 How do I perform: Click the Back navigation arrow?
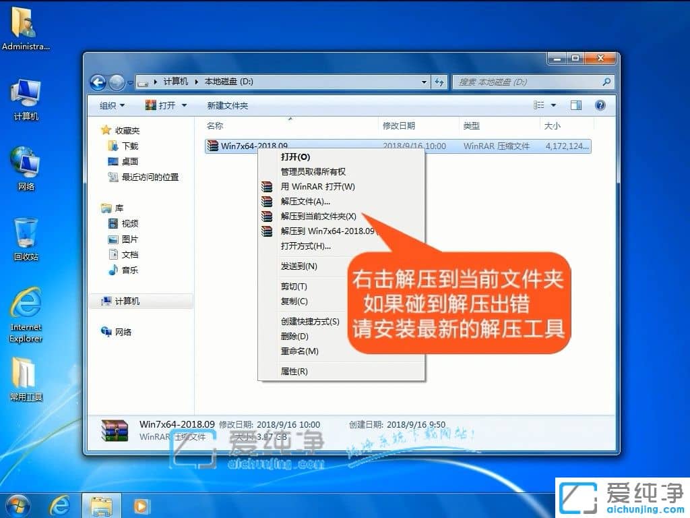(96, 82)
